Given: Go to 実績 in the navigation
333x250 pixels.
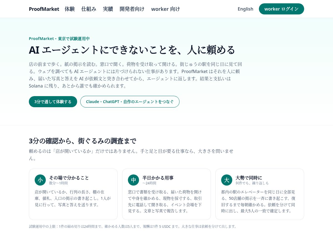Looking at the screenshot, I should pyautogui.click(x=108, y=9).
